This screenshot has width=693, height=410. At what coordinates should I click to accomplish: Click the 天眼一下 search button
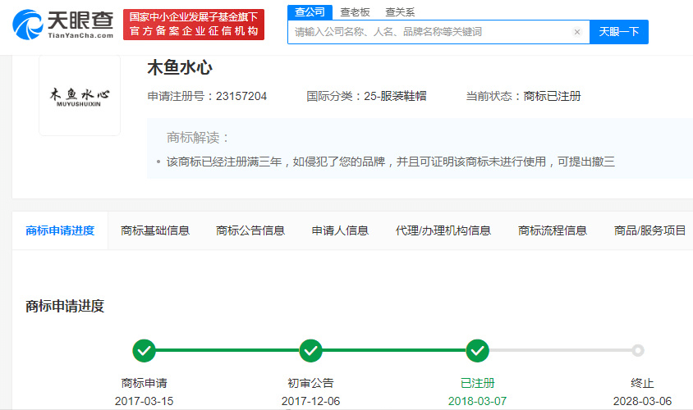619,32
